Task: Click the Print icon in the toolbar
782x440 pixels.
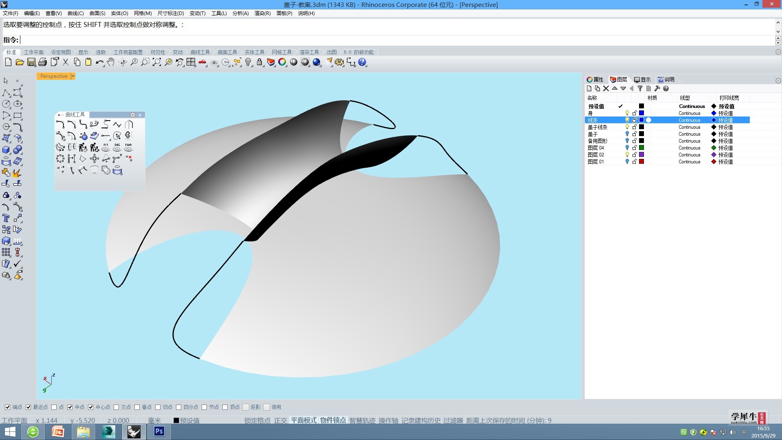Action: point(42,62)
